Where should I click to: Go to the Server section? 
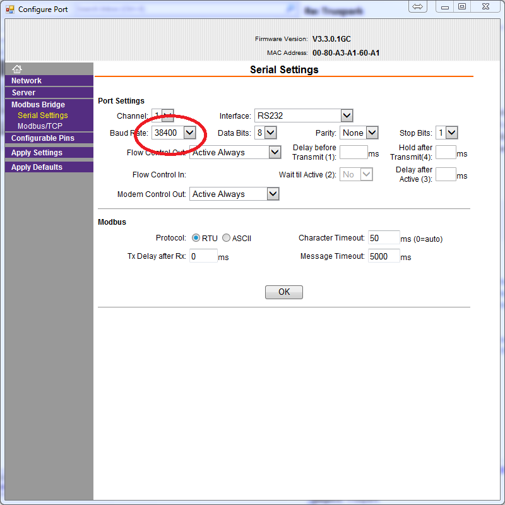pyautogui.click(x=23, y=93)
